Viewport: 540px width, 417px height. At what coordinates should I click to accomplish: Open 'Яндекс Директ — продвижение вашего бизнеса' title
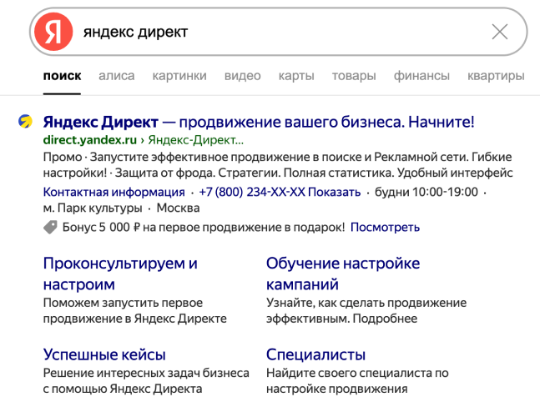259,122
